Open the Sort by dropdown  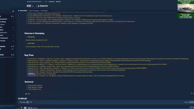coord(192,102)
